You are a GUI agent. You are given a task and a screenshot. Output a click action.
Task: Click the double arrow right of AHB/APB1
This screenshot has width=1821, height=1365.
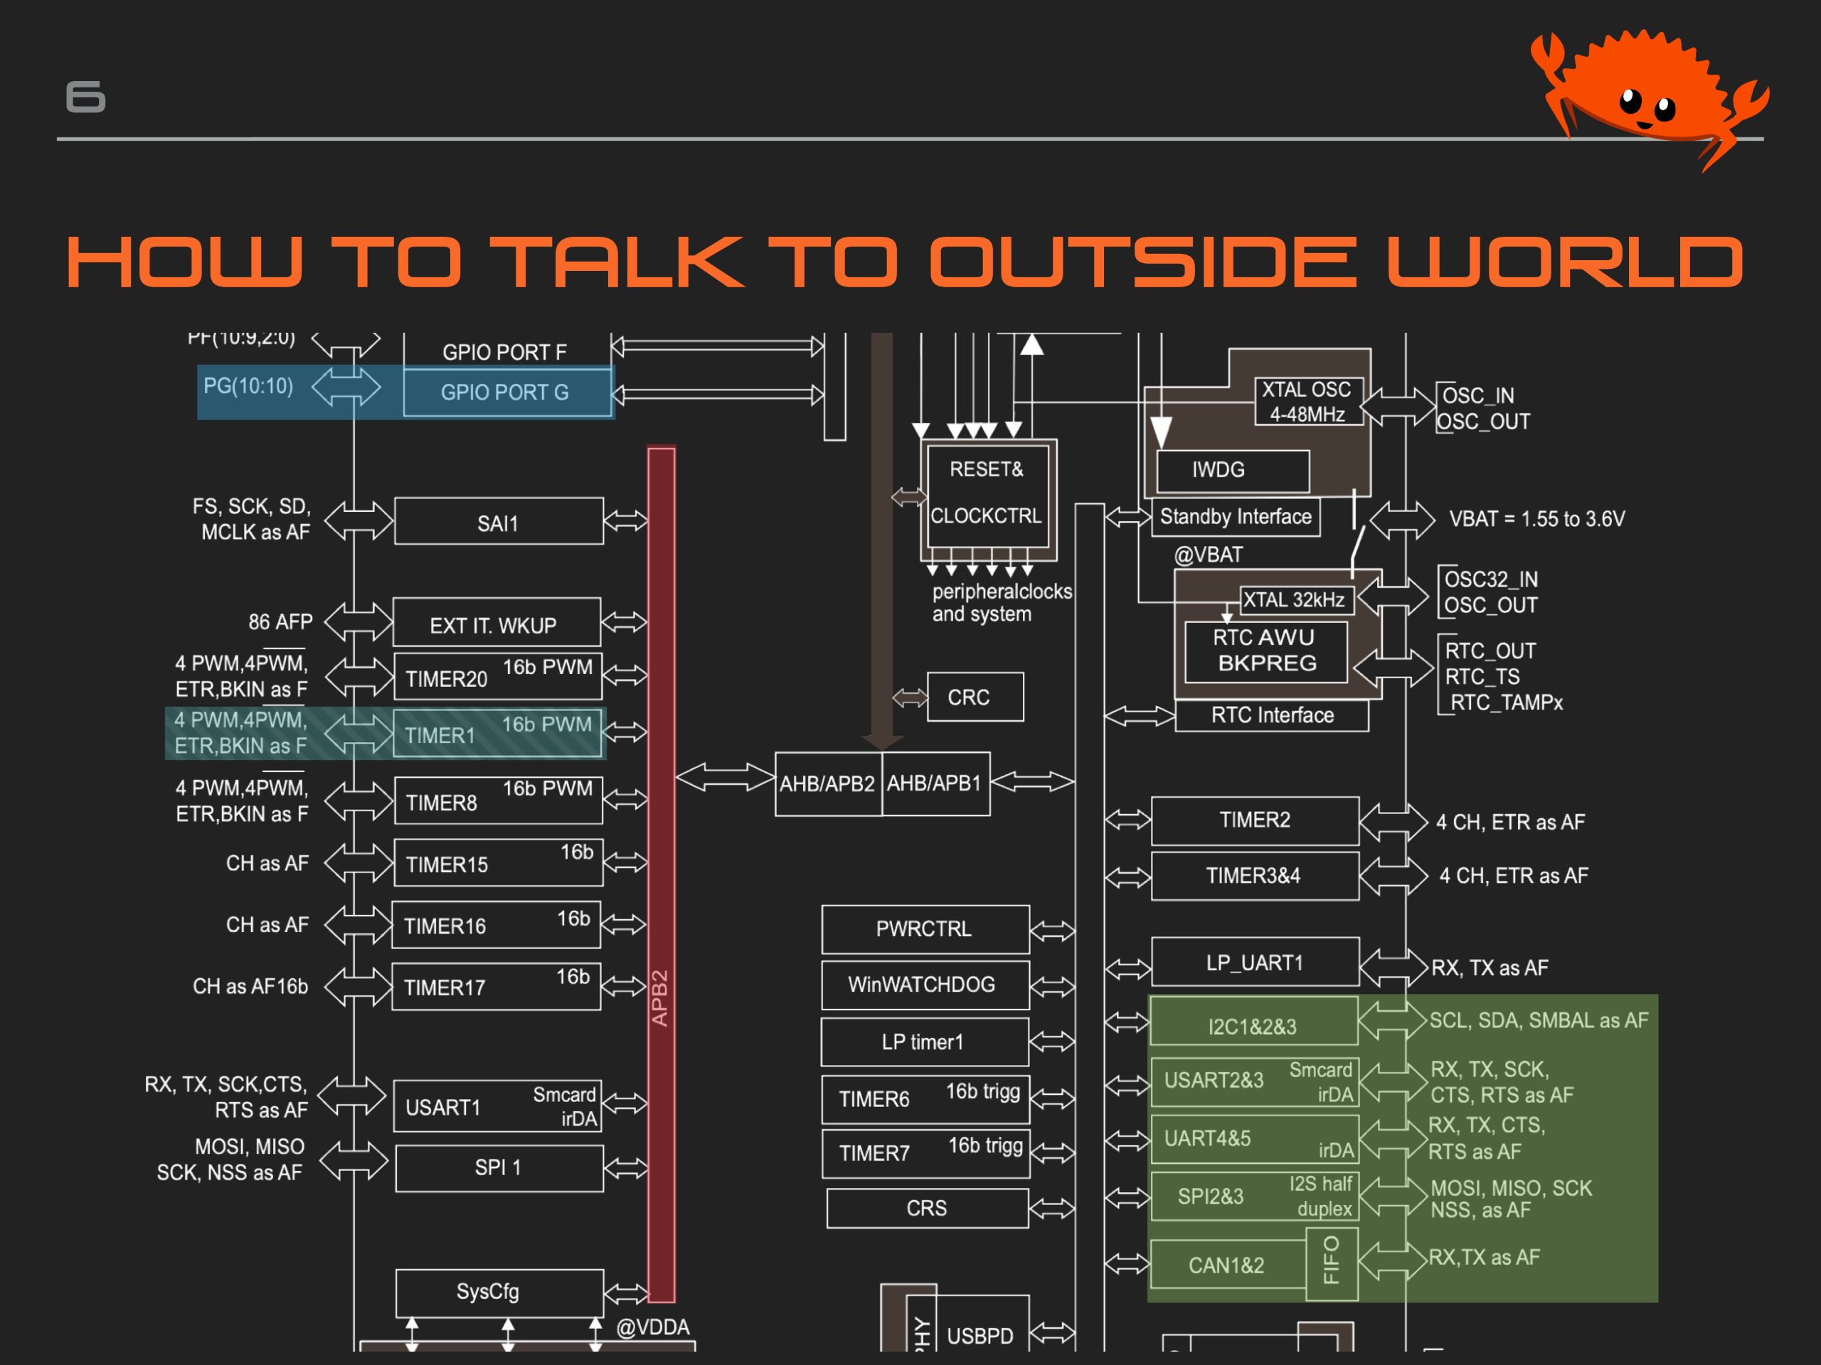click(x=1032, y=781)
